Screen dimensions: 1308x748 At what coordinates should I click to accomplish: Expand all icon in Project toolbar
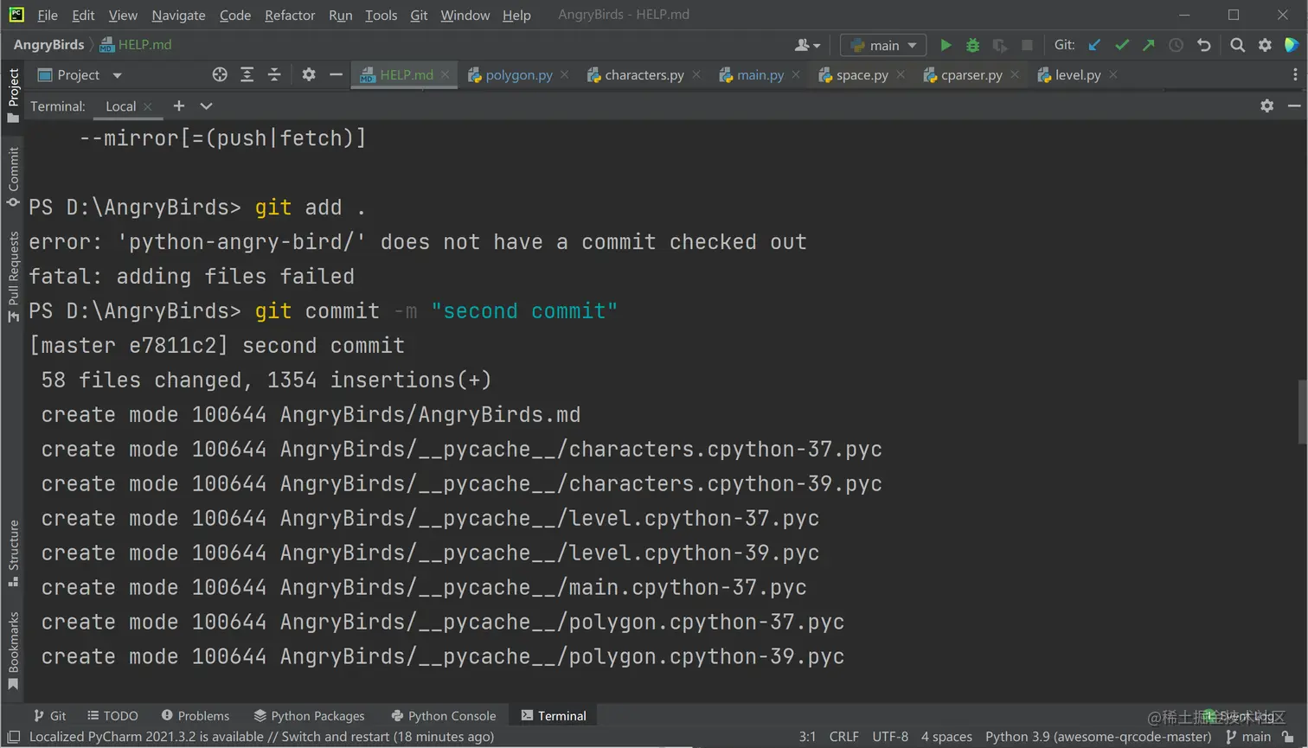pyautogui.click(x=247, y=75)
